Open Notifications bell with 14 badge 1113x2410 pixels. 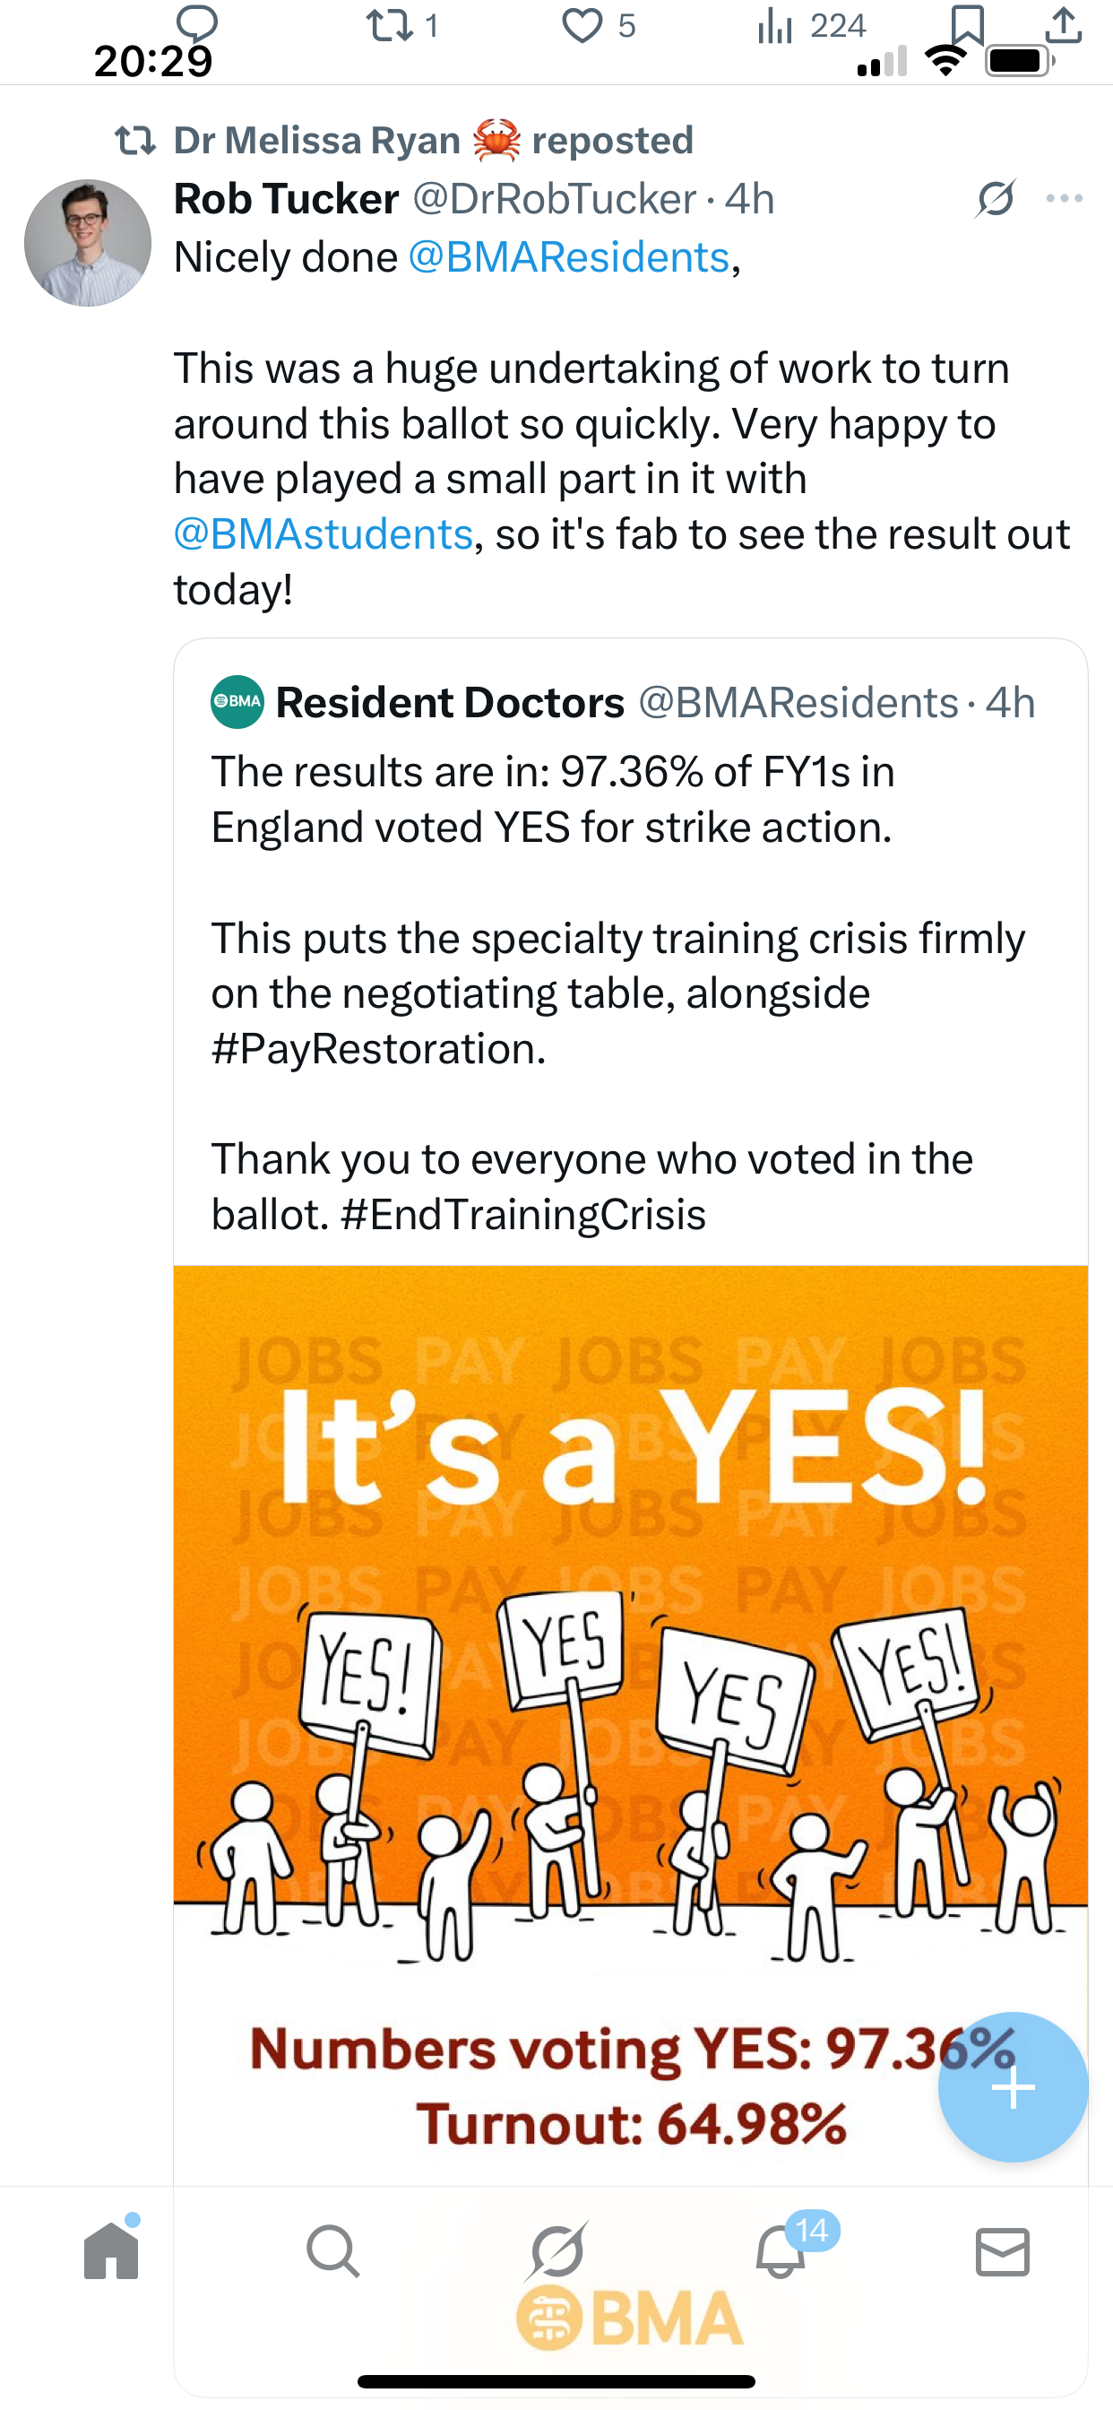click(781, 2251)
